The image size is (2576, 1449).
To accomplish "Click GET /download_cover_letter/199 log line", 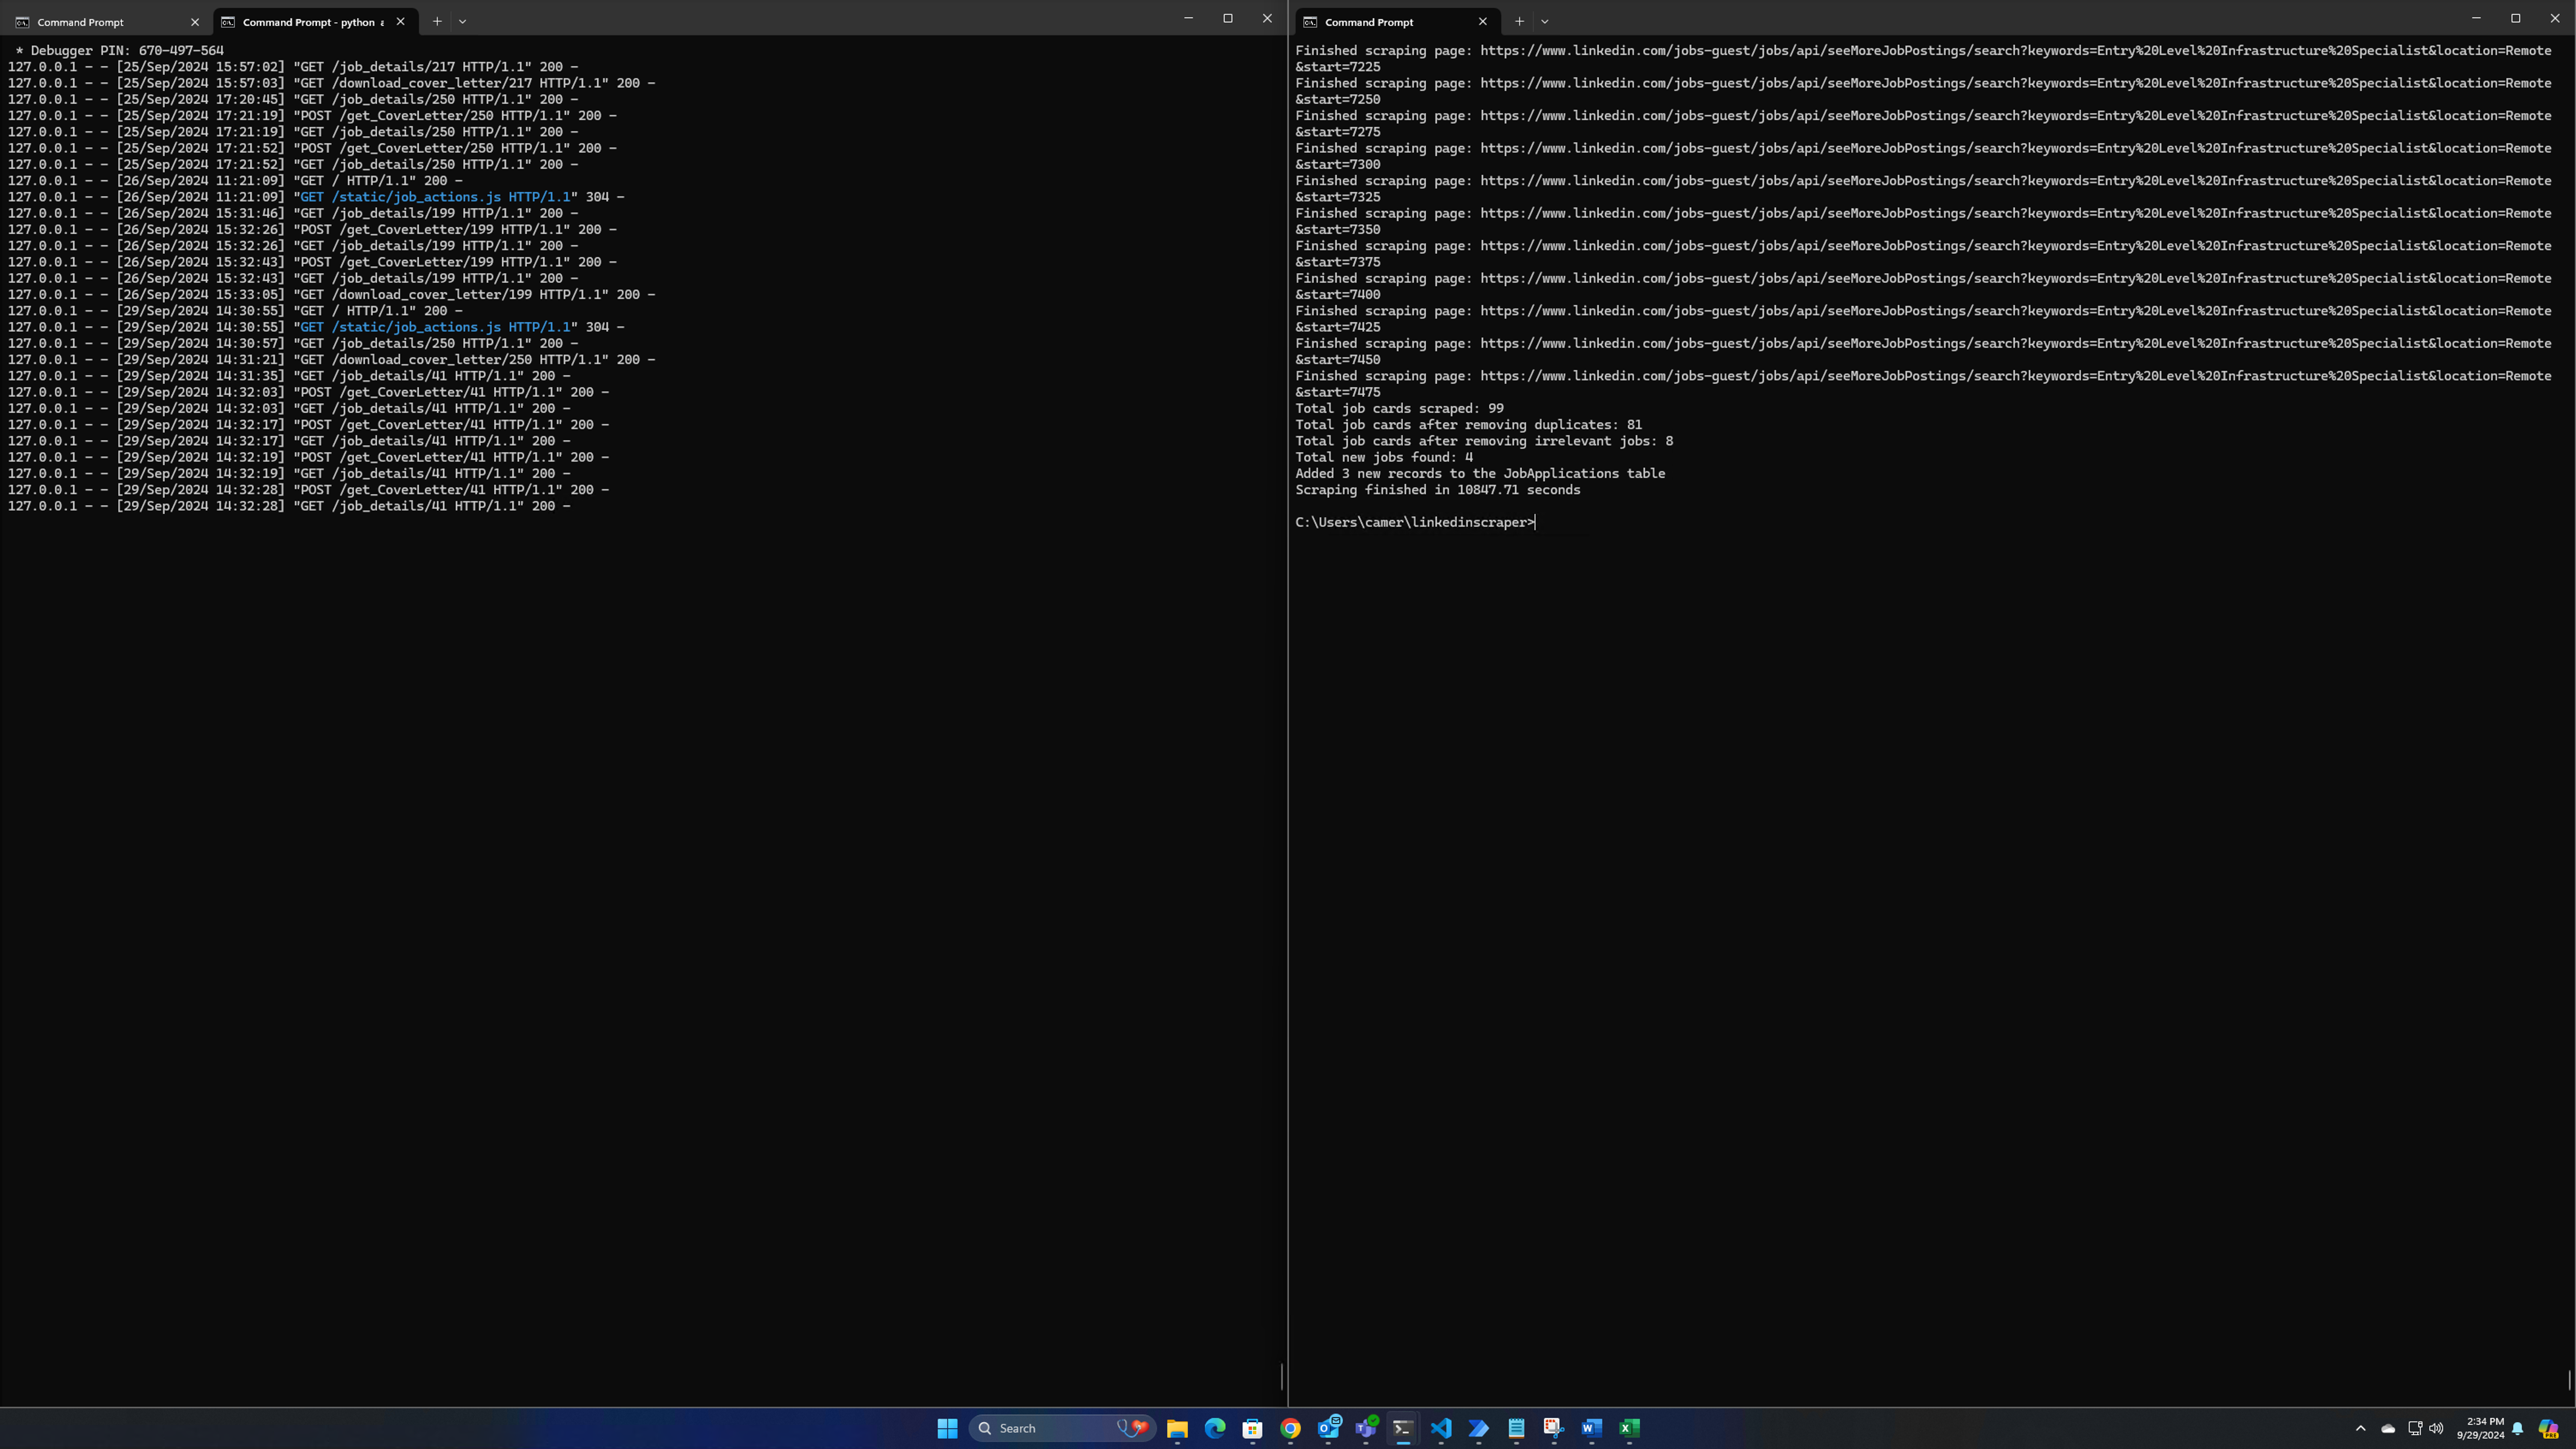I will pyautogui.click(x=332, y=295).
